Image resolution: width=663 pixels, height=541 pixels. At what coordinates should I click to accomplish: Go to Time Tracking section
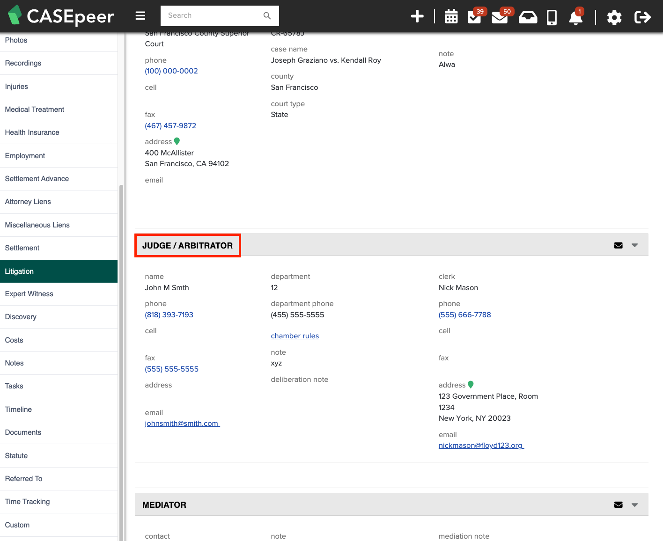[x=59, y=502]
